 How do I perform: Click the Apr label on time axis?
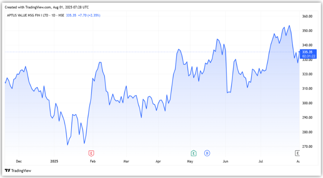pos(158,161)
